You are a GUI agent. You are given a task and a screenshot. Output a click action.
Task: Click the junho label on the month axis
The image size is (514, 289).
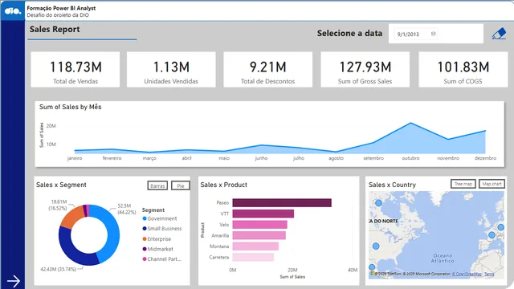(x=261, y=158)
